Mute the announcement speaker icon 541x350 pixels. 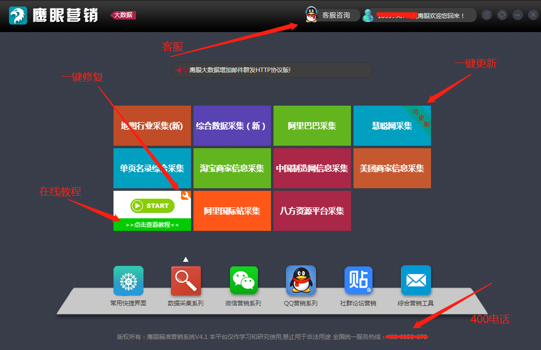pyautogui.click(x=180, y=70)
